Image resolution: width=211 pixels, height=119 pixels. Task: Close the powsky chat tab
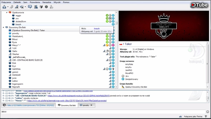click(91, 105)
